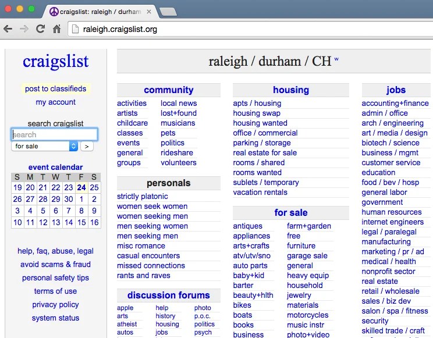
Task: Open the 'for sale' category dropdown
Action: click(44, 146)
